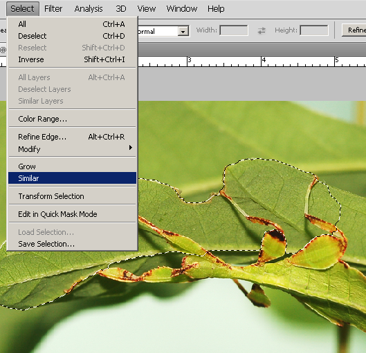The height and width of the screenshot is (353, 366).
Task: Select All from the Select menu
Action: coord(73,24)
